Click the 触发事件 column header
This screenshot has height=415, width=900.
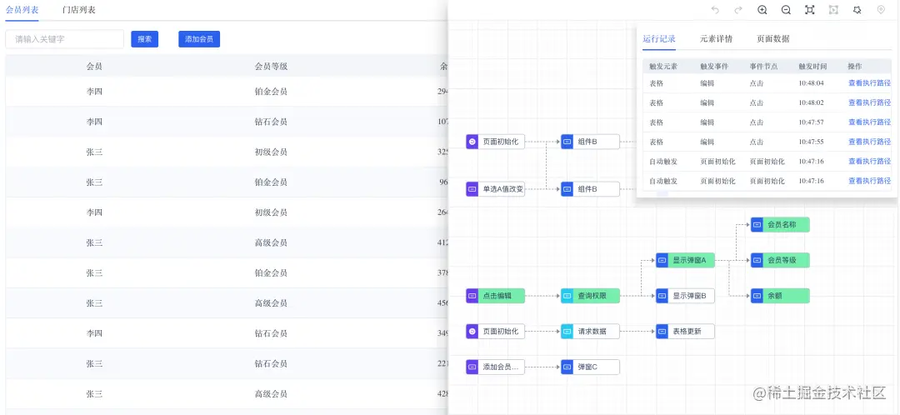click(714, 67)
